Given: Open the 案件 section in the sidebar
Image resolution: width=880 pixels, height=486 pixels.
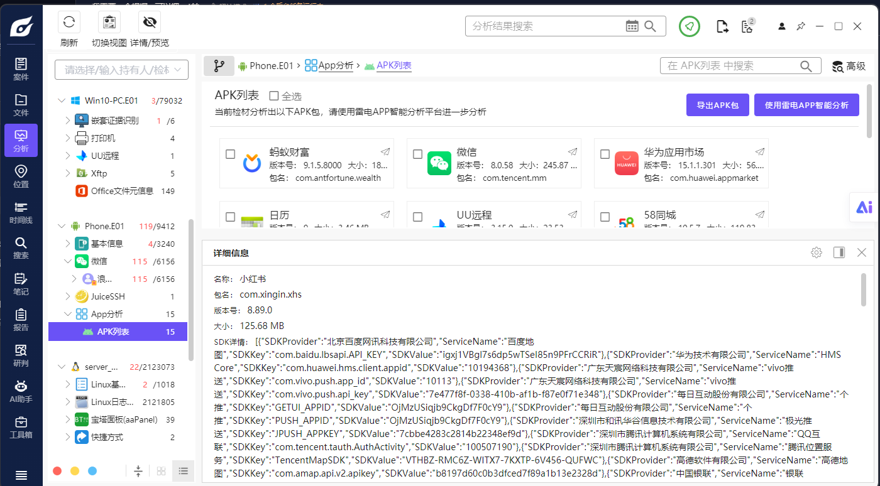Looking at the screenshot, I should pyautogui.click(x=21, y=68).
